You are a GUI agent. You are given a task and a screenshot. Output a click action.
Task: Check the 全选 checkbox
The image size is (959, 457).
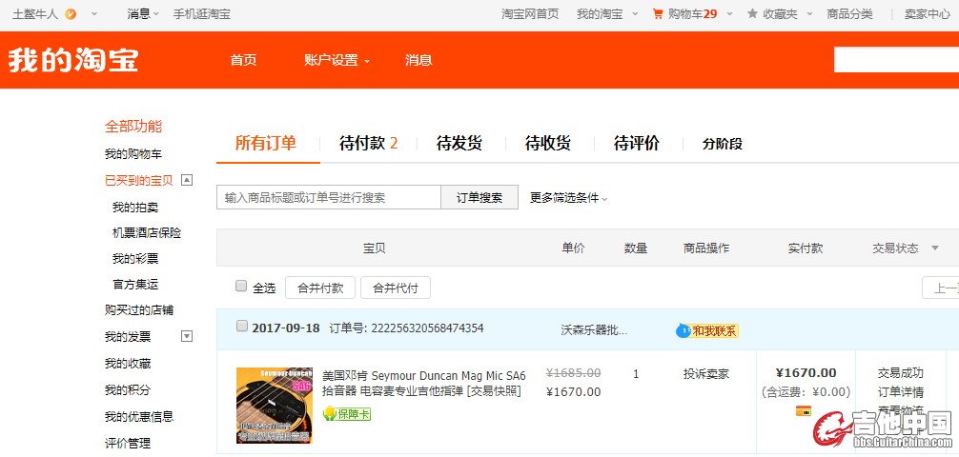[241, 287]
